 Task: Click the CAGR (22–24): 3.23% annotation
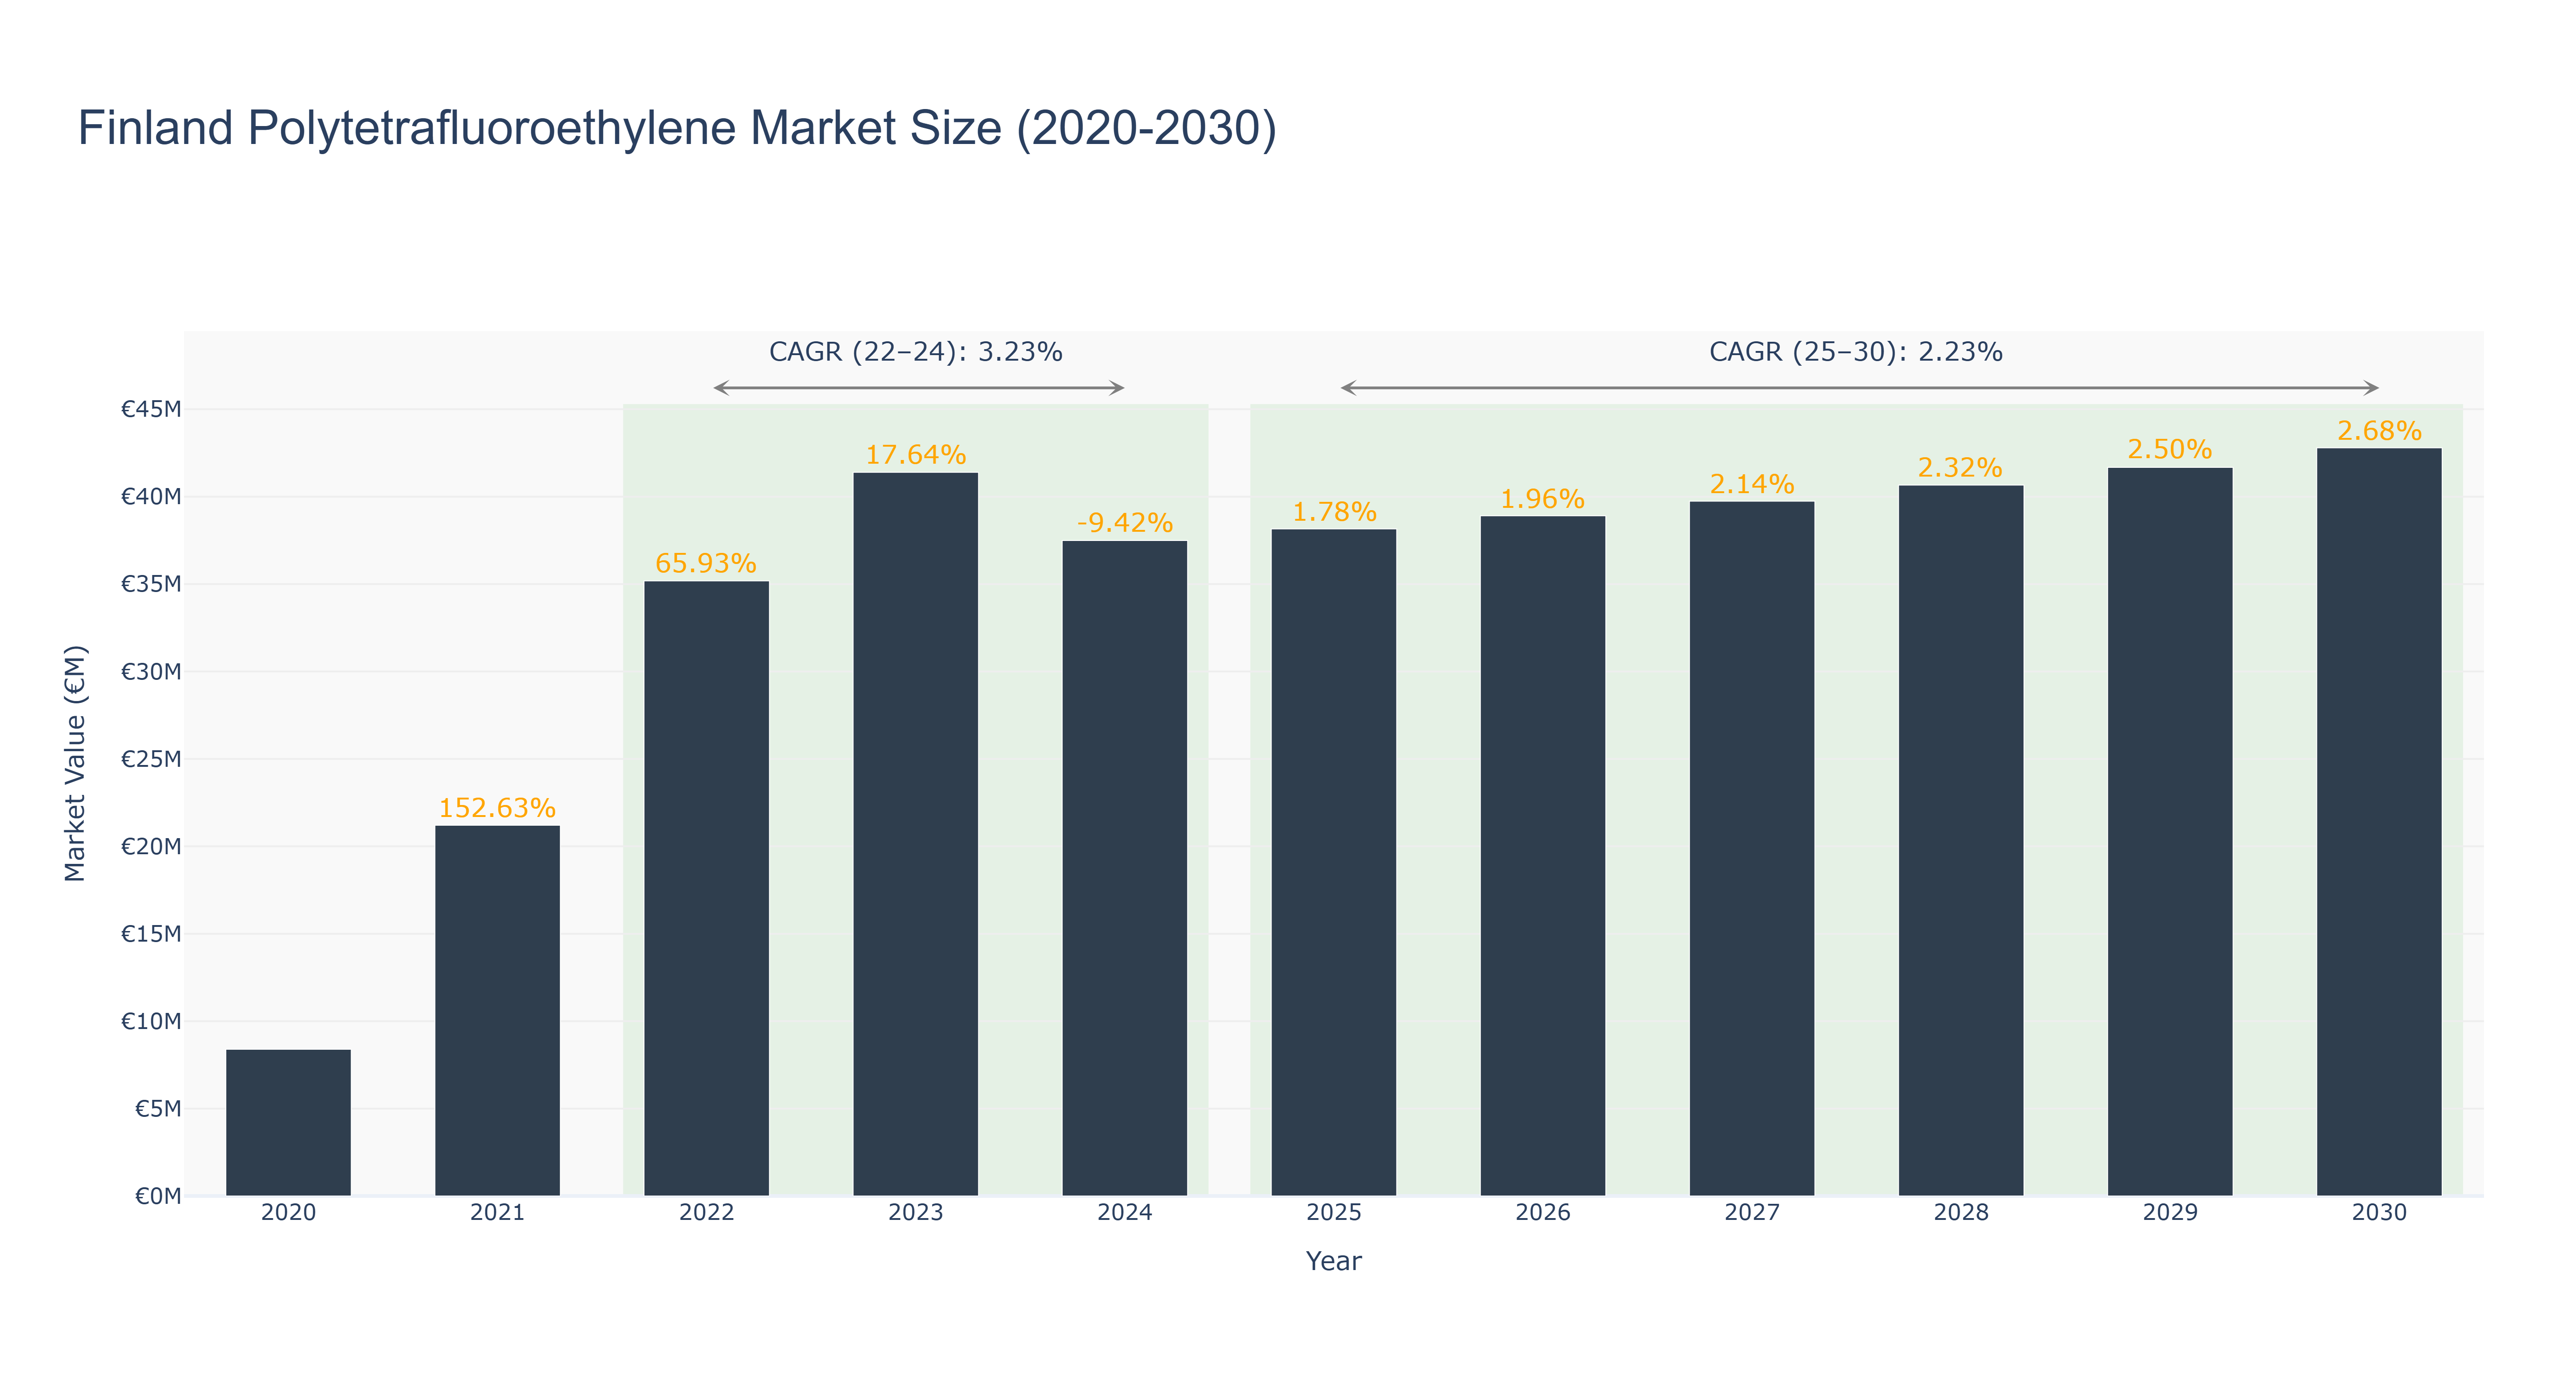pyautogui.click(x=915, y=352)
